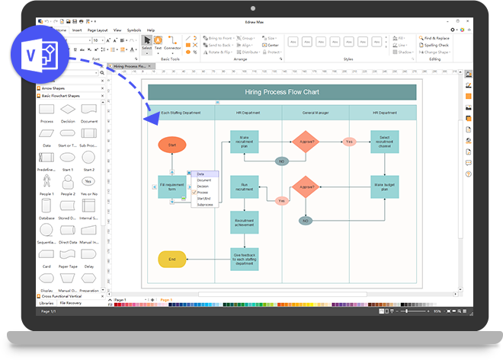503x360 pixels.
Task: Click the Yes or No shape
Action: pyautogui.click(x=89, y=183)
